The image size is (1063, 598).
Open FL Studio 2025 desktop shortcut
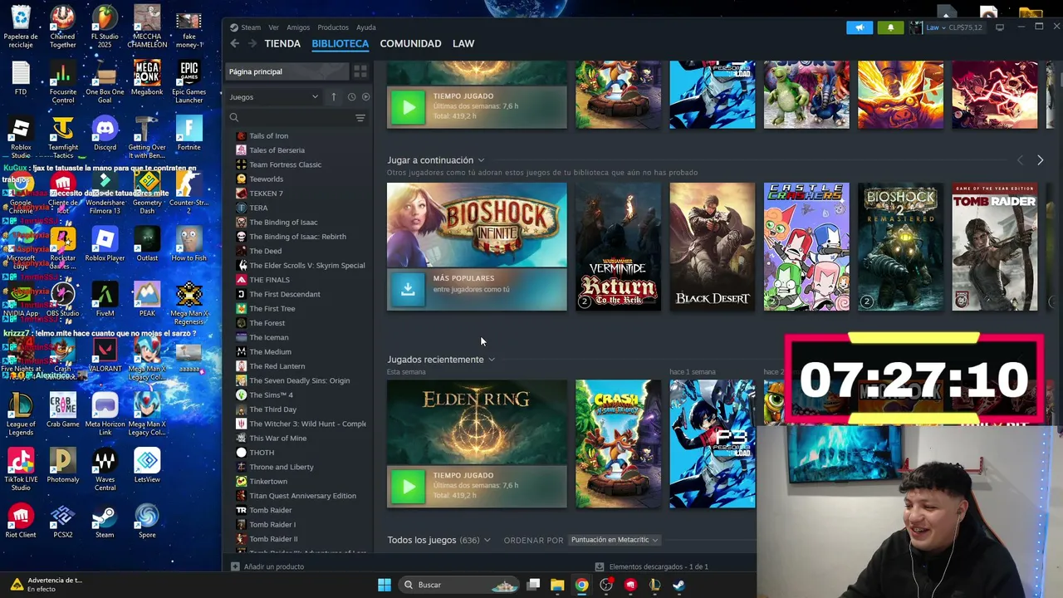point(105,27)
